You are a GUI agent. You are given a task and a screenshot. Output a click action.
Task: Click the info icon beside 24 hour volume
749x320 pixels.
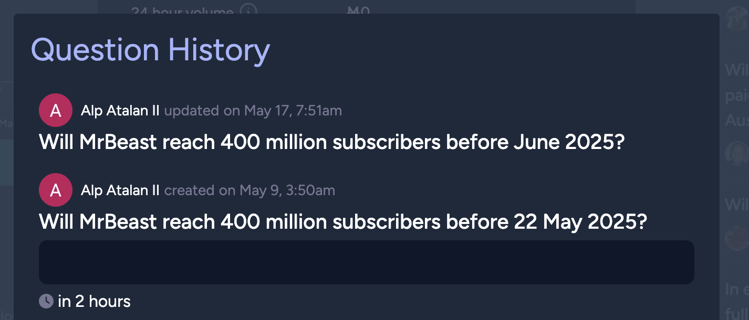[248, 9]
